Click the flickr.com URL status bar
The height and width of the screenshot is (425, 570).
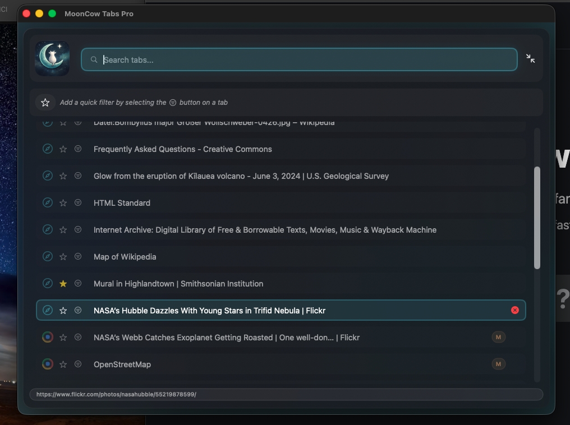(x=286, y=395)
